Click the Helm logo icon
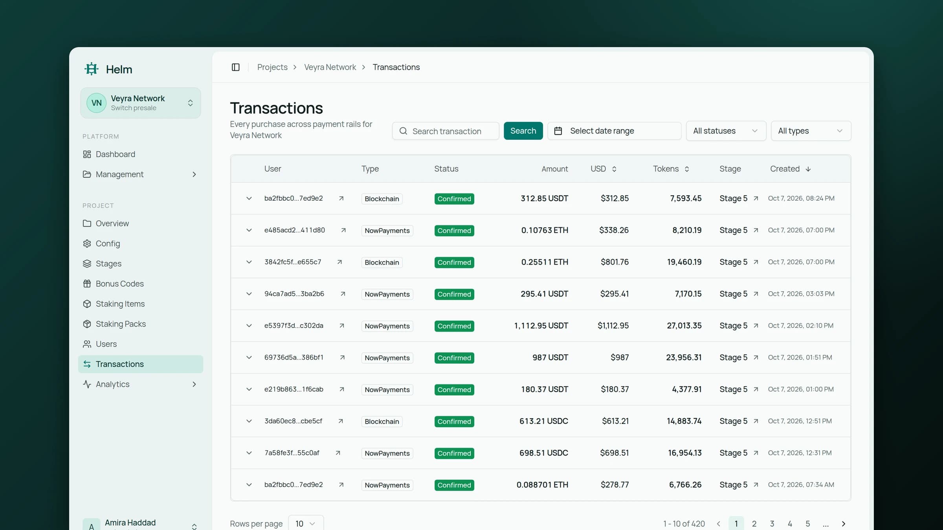943x530 pixels. pos(92,69)
